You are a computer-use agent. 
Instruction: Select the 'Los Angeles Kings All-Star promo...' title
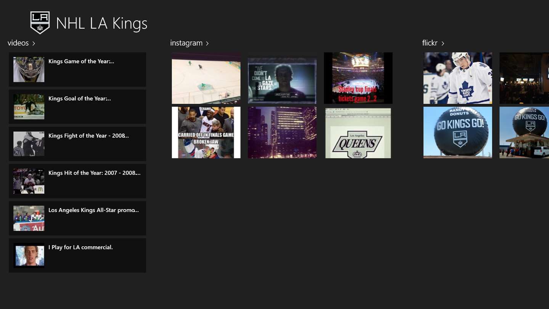click(x=94, y=210)
